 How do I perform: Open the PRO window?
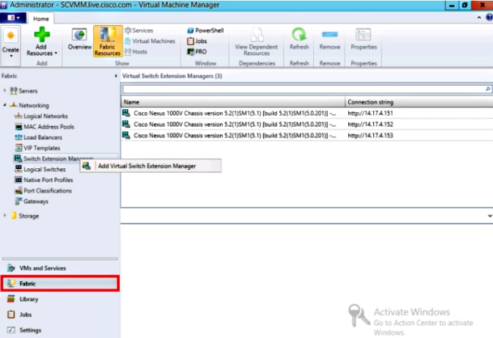pos(197,52)
